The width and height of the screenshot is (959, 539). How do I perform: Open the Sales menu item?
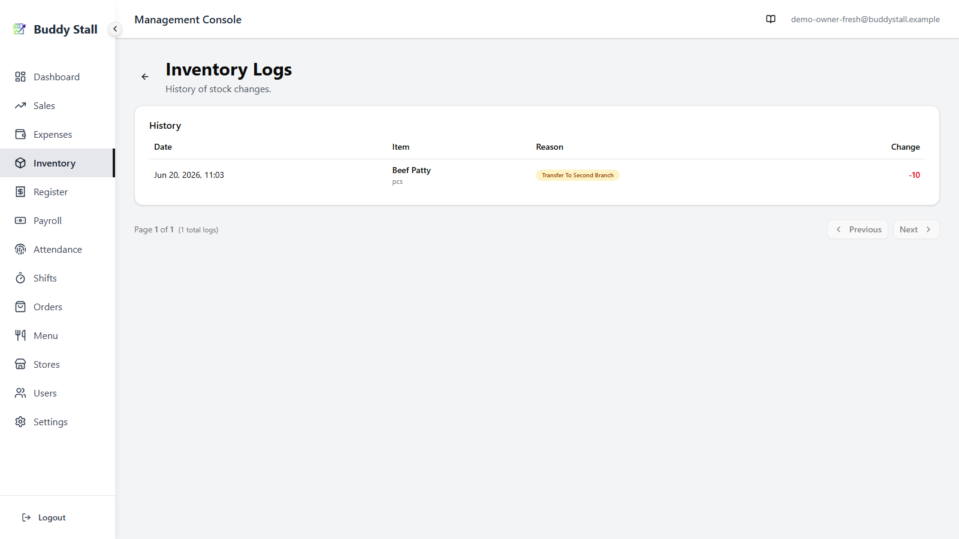(x=58, y=105)
